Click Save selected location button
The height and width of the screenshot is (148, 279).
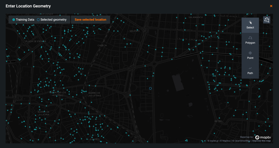coord(90,20)
